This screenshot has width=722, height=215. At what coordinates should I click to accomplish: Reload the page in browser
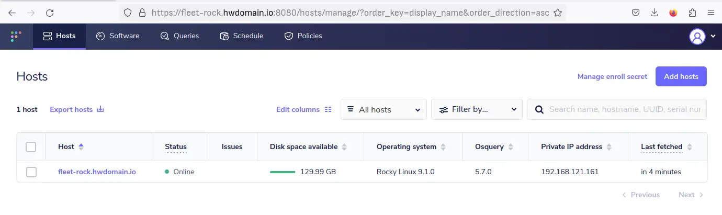(x=50, y=13)
